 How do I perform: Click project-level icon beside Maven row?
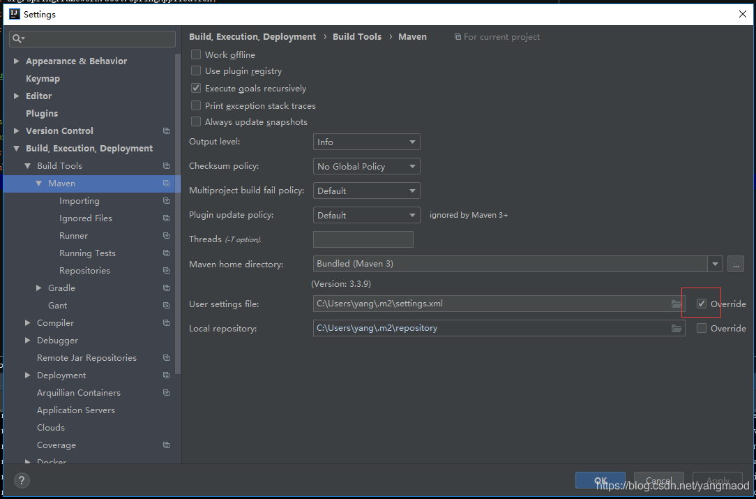(167, 184)
